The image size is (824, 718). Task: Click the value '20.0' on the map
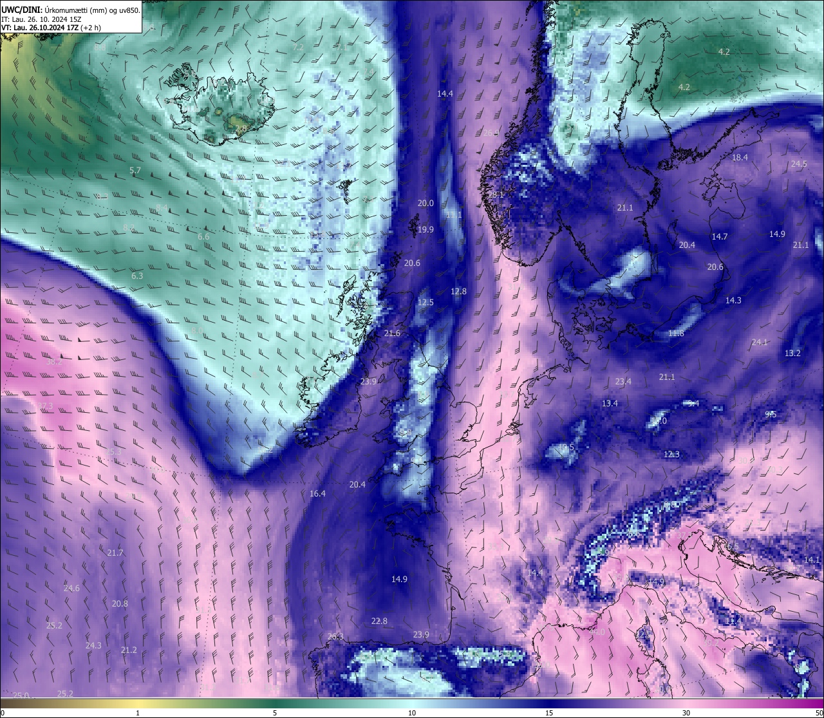click(426, 203)
